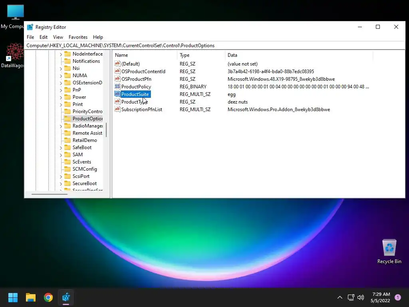
Task: Open the notification count badge
Action: pos(398,297)
